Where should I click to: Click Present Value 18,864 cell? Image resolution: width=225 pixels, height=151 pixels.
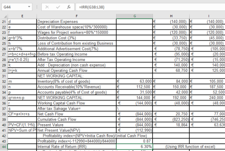coord(171,125)
